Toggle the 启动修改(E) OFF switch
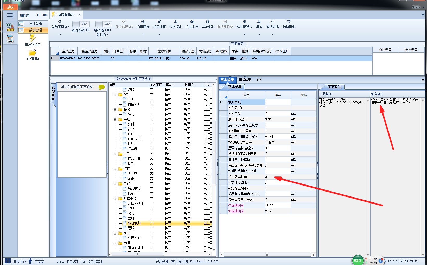This screenshot has height=265, width=427. (104, 24)
